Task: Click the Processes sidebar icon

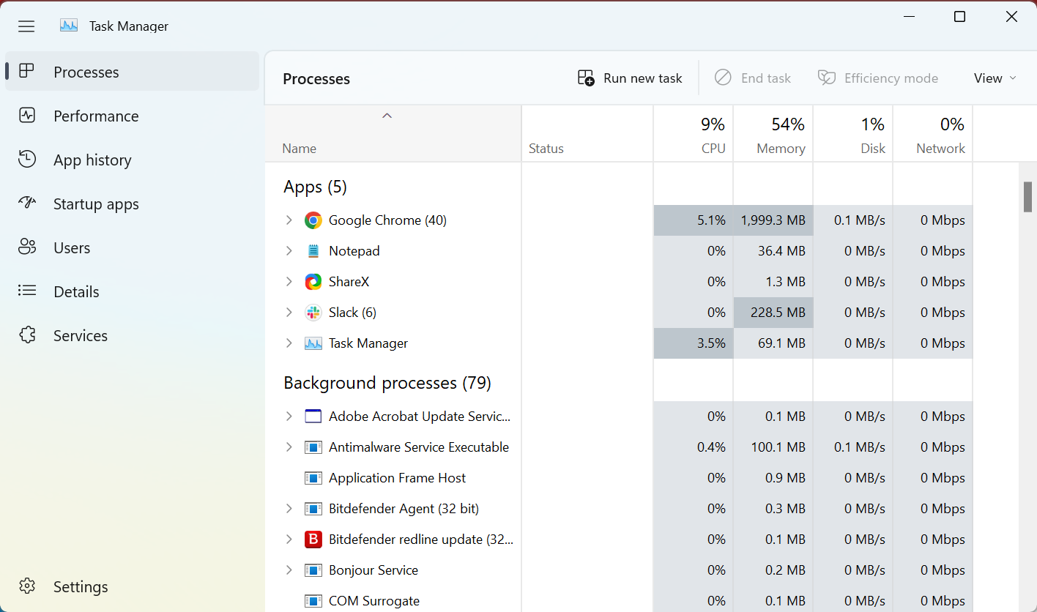Action: point(27,72)
